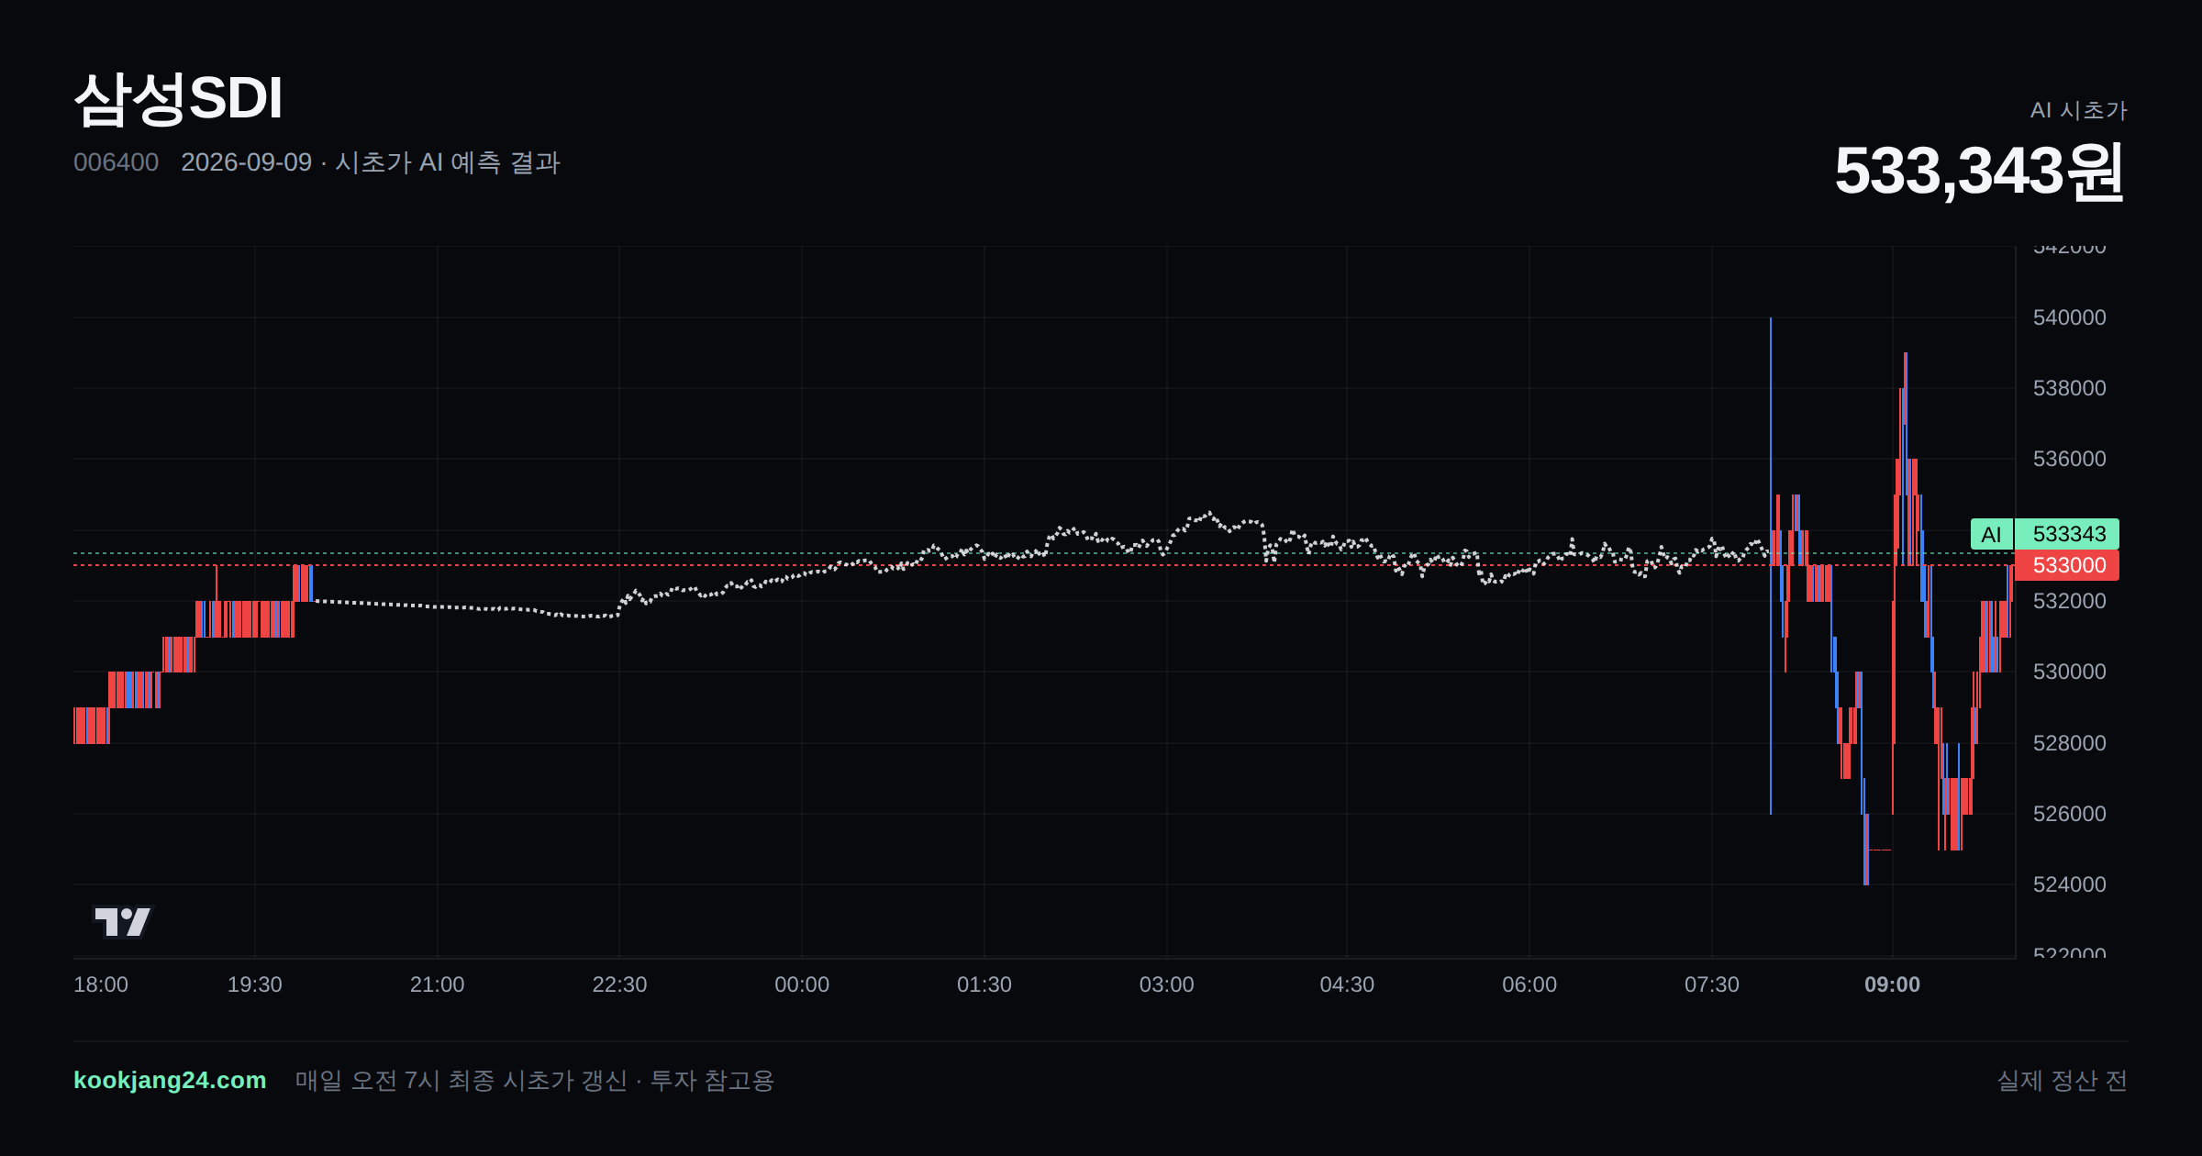Click the 532000 price axis label
Screen dimensions: 2202x1156
[x=2070, y=601]
